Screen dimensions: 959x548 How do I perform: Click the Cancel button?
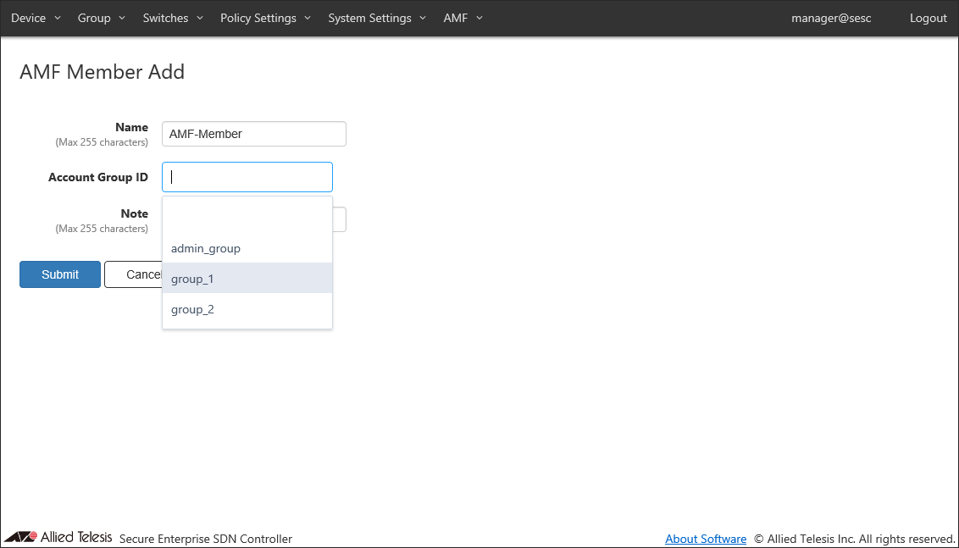click(x=133, y=274)
